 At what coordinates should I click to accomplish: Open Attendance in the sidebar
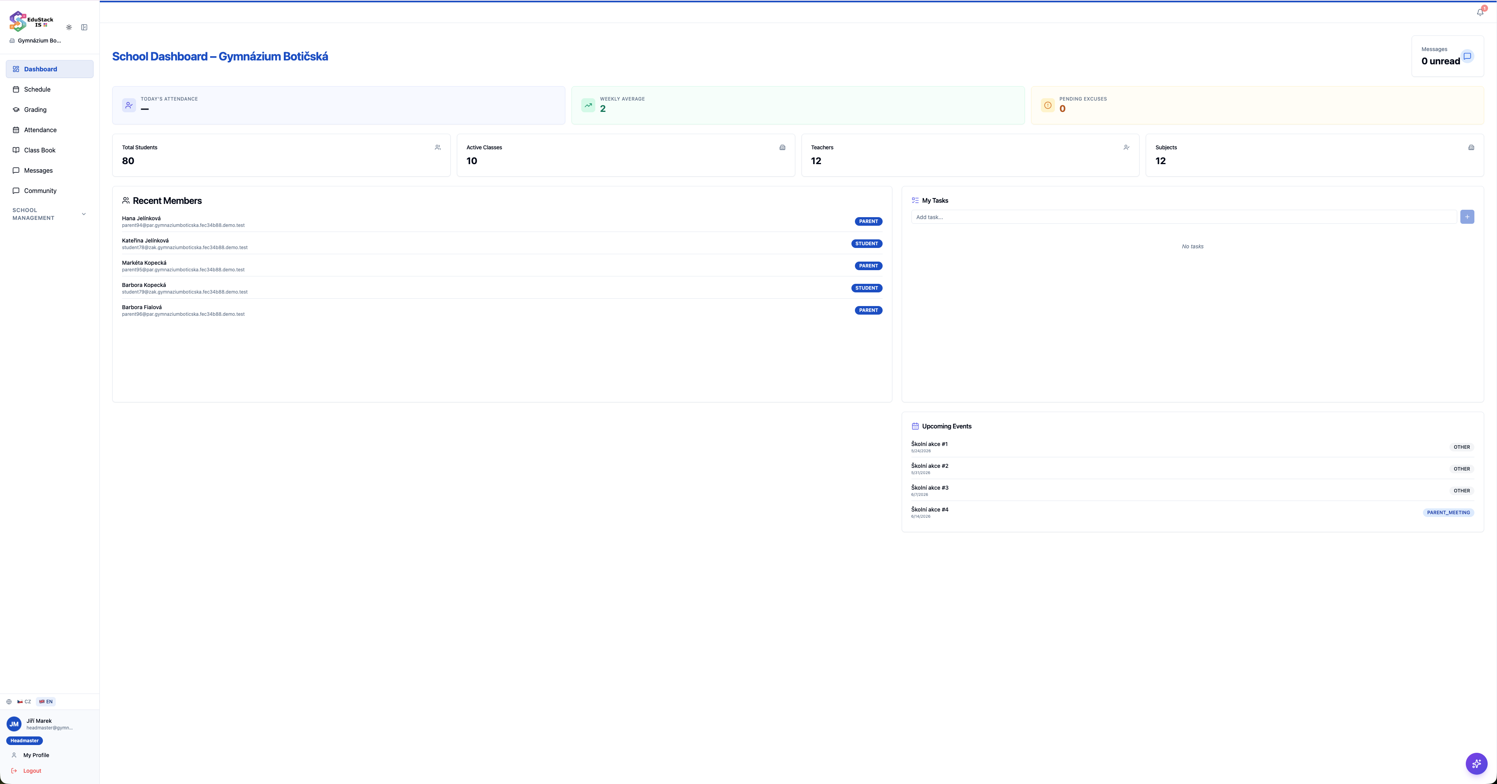tap(50, 130)
